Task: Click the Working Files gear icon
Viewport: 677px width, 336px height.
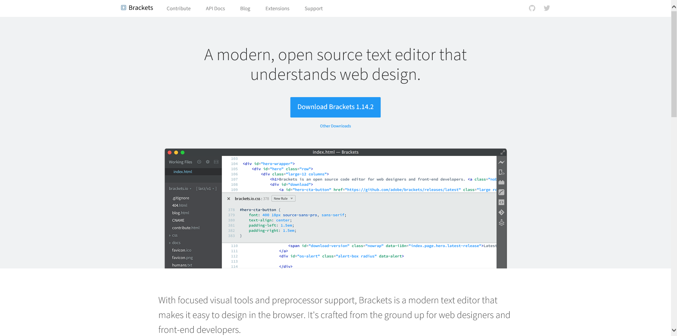Action: pos(208,162)
